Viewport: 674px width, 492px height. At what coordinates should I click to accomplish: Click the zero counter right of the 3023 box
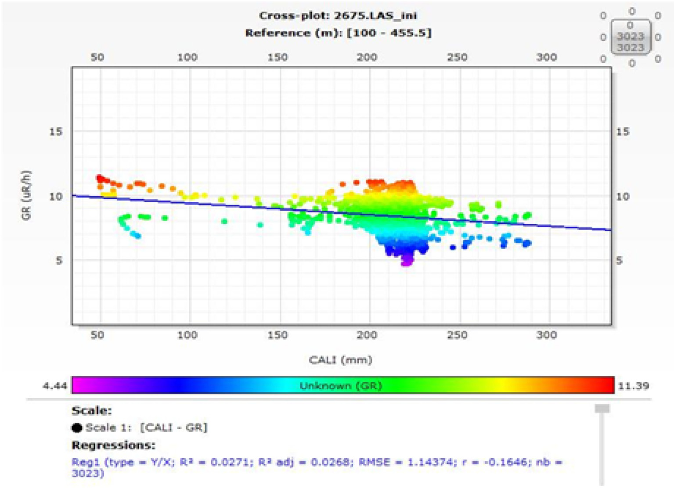(x=657, y=37)
